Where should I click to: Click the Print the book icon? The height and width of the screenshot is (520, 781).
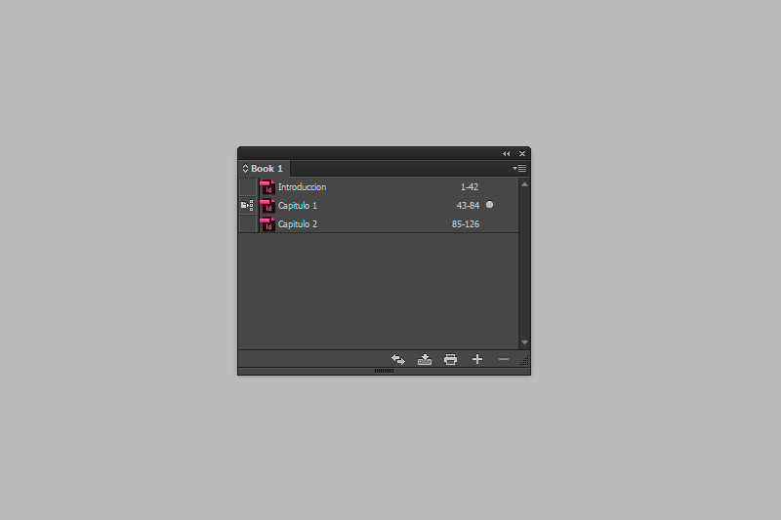point(450,359)
